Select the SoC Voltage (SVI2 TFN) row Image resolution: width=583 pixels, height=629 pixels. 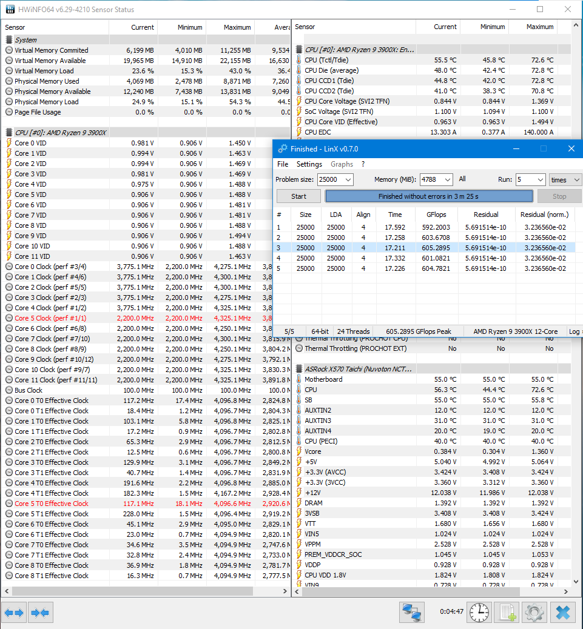[431, 111]
